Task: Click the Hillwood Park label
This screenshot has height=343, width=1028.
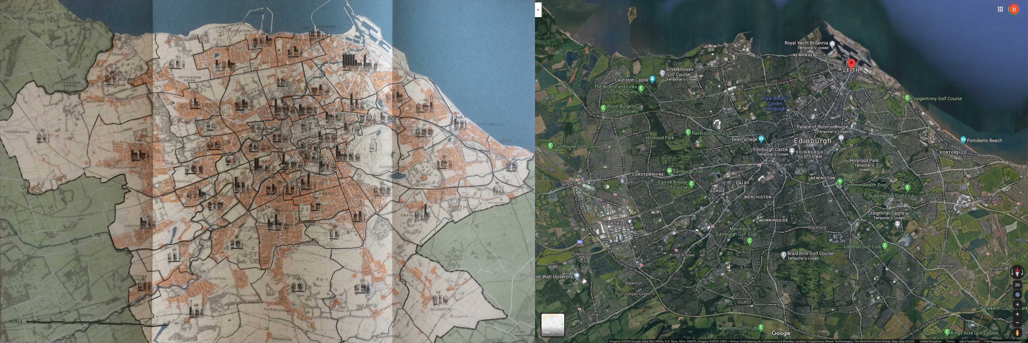Action: tap(660, 138)
